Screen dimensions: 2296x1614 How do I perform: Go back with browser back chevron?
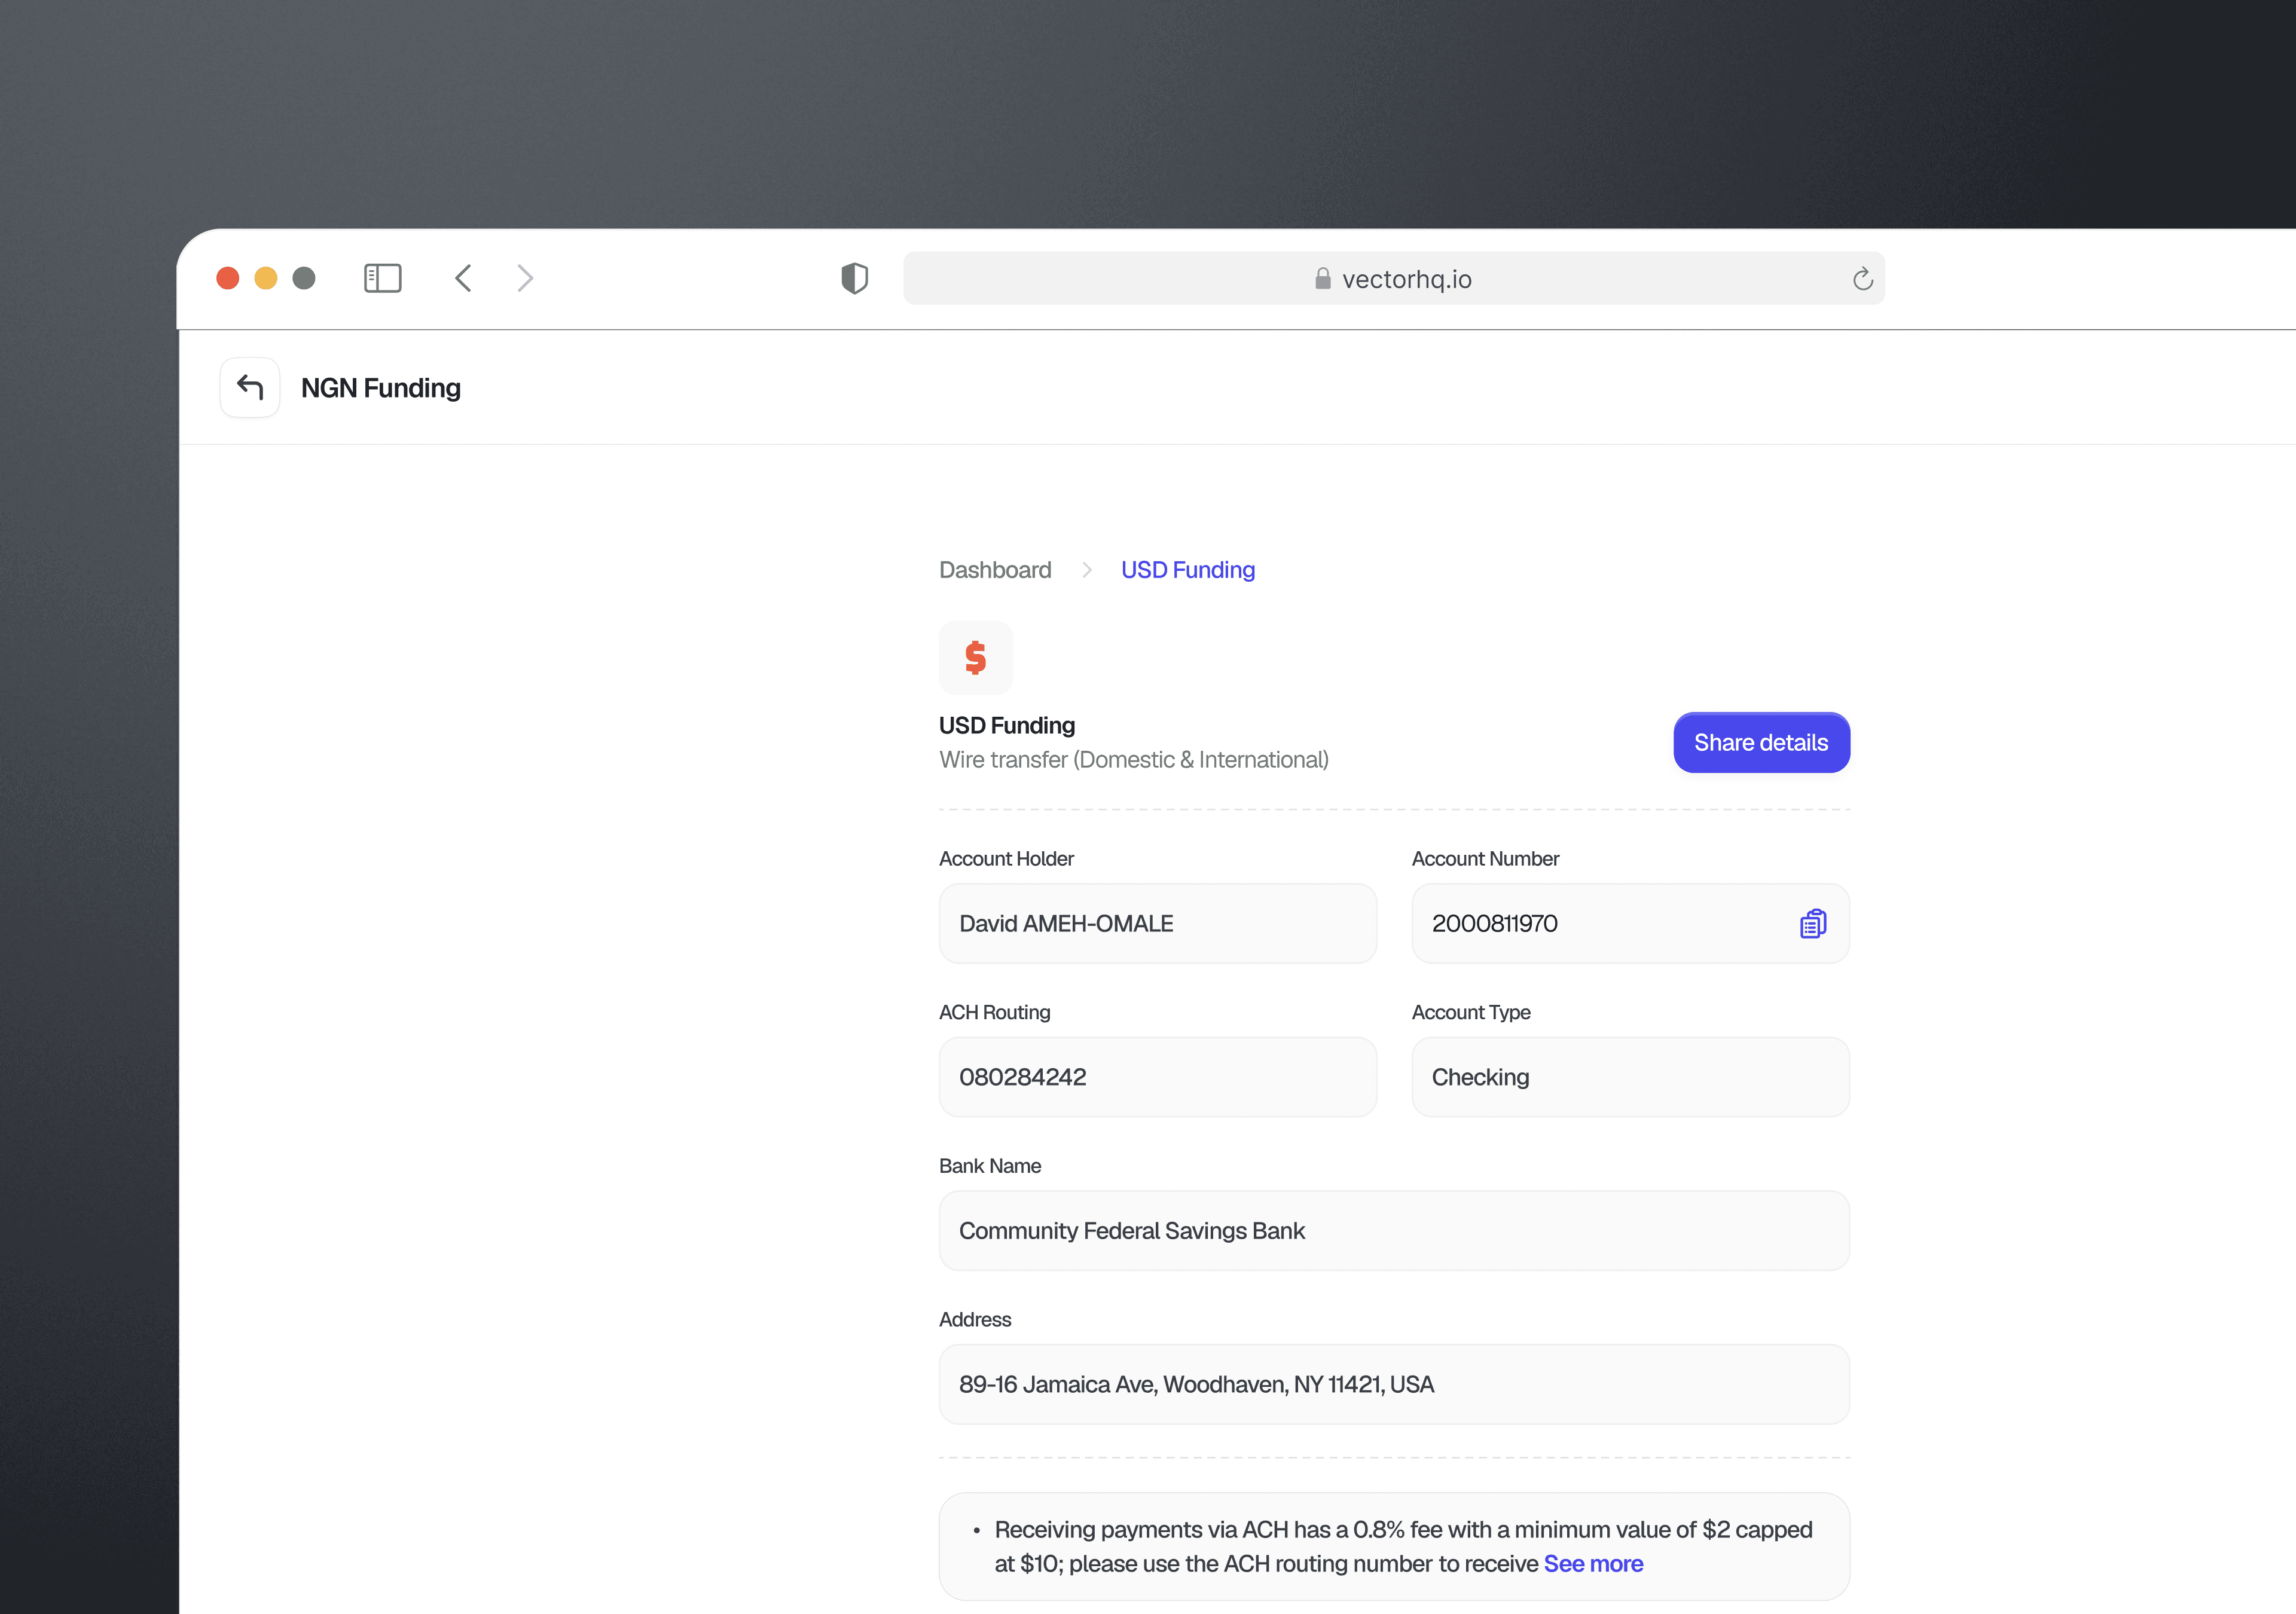click(x=463, y=278)
